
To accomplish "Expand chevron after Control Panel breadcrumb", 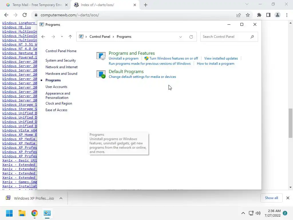I will tap(113, 37).
